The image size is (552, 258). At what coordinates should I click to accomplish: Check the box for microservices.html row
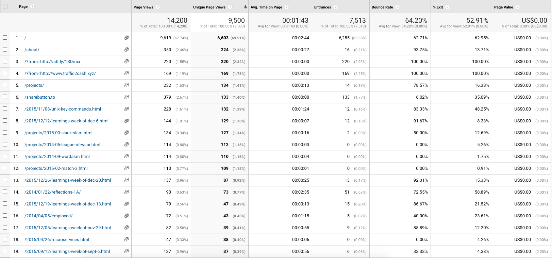click(5, 239)
